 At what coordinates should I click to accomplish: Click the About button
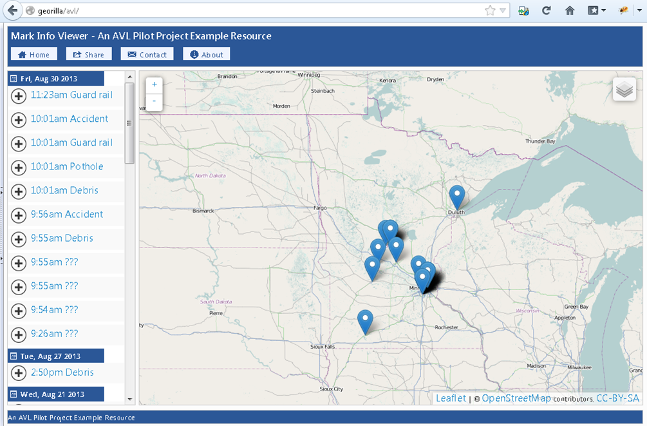[206, 55]
